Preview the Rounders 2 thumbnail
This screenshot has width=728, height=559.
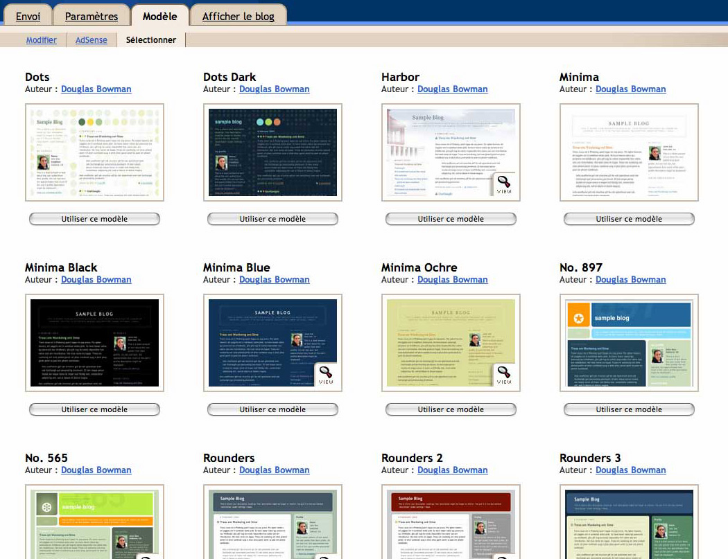point(451,522)
